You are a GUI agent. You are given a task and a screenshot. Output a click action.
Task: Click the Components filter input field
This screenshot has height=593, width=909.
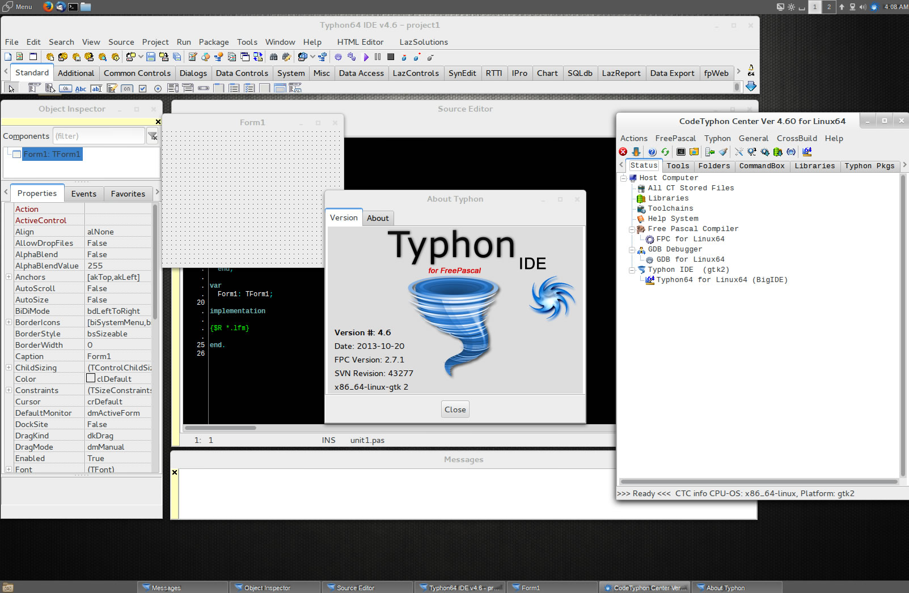[99, 136]
